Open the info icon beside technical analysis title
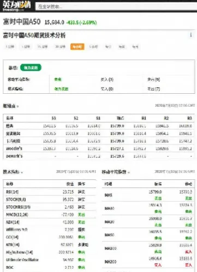 (191, 35)
